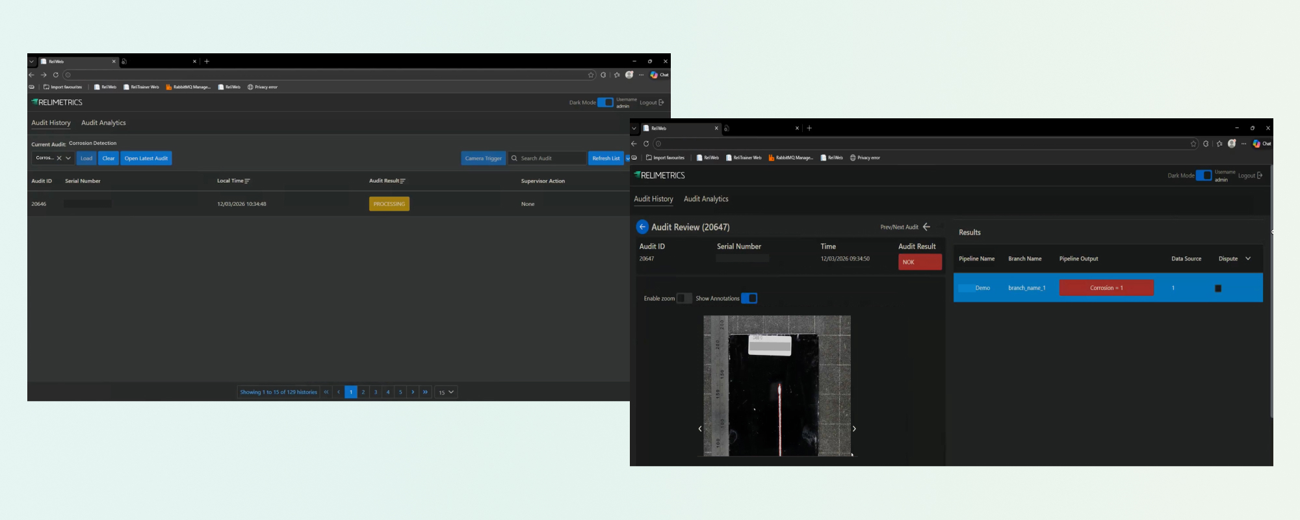Open Audit History tab in the right window
Image resolution: width=1300 pixels, height=520 pixels.
[653, 199]
